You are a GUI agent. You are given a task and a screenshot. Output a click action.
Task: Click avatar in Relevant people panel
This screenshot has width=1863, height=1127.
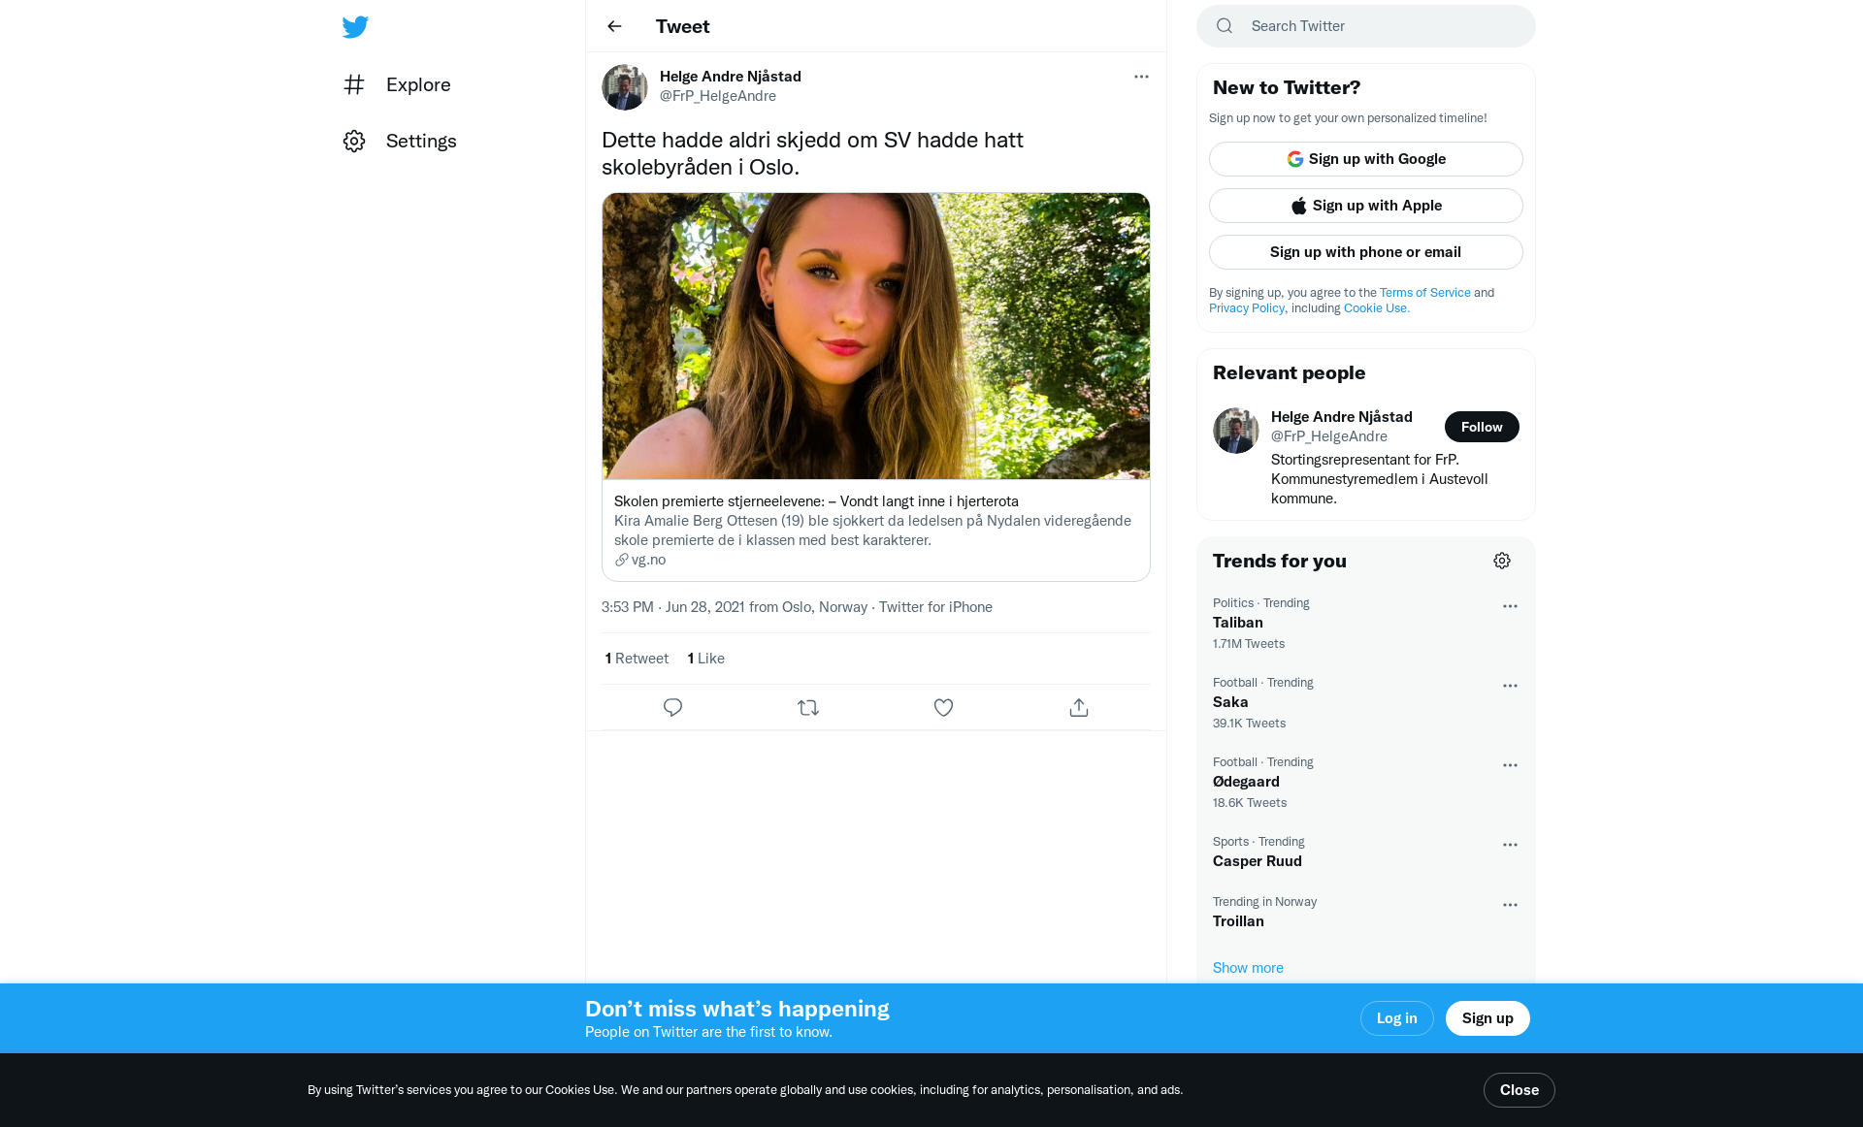[1236, 431]
